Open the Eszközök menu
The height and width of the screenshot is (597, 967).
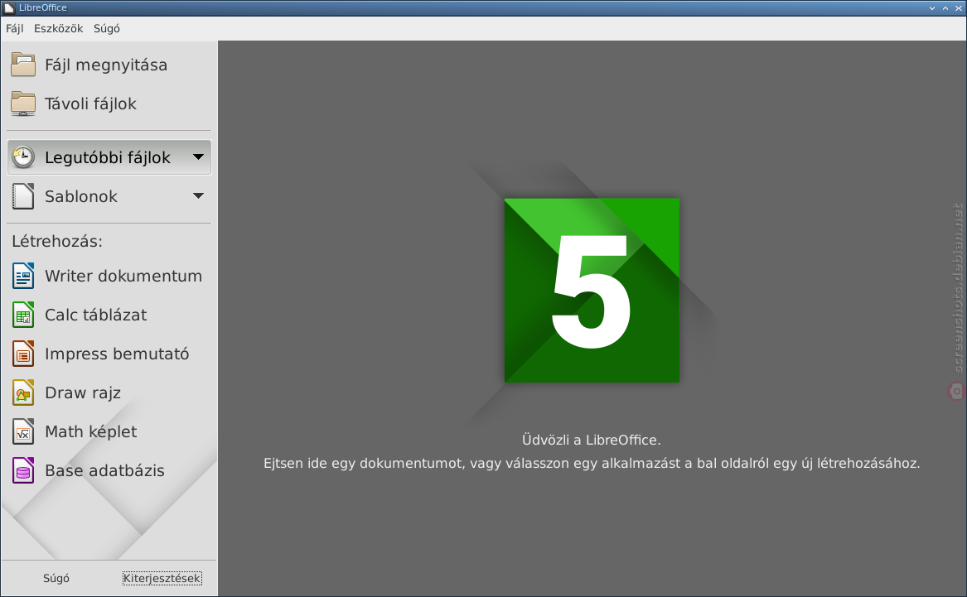pyautogui.click(x=58, y=28)
